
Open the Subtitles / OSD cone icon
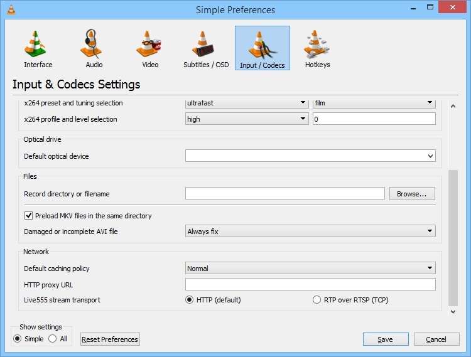pos(203,44)
